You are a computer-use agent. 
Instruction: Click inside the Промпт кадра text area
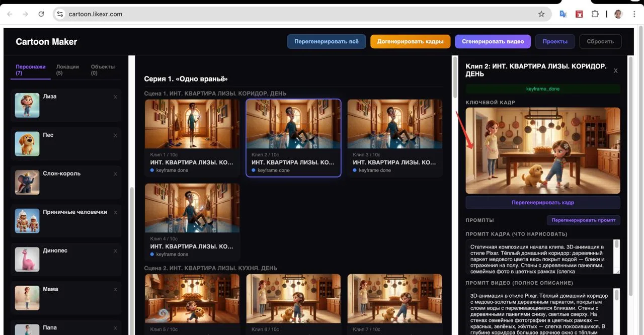tap(539, 257)
